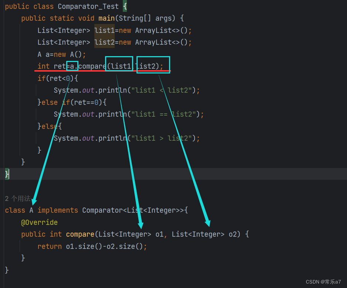
Task: Click ArrayList<>() on the list1 declaration line
Action: point(161,30)
